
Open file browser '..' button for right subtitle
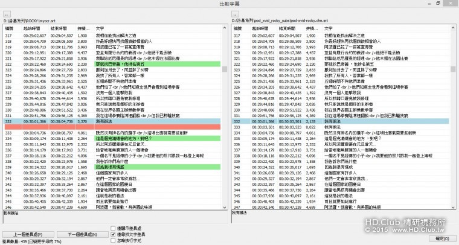(x=236, y=14)
